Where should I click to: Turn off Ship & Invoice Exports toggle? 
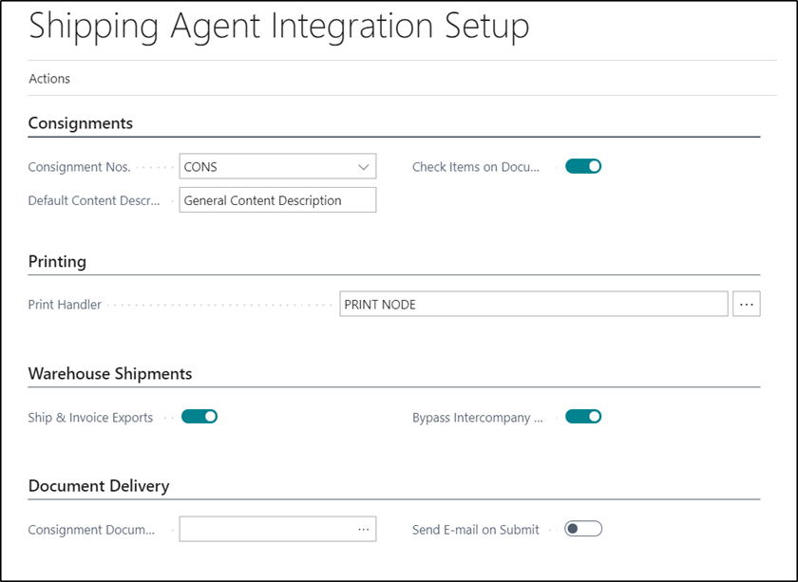[199, 417]
